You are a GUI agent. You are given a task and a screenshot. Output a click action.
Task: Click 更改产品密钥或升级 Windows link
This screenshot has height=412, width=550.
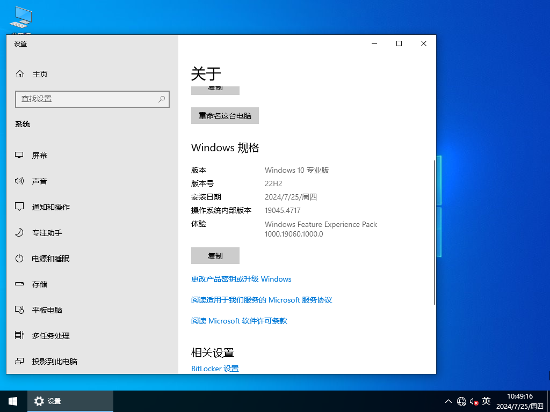point(241,279)
